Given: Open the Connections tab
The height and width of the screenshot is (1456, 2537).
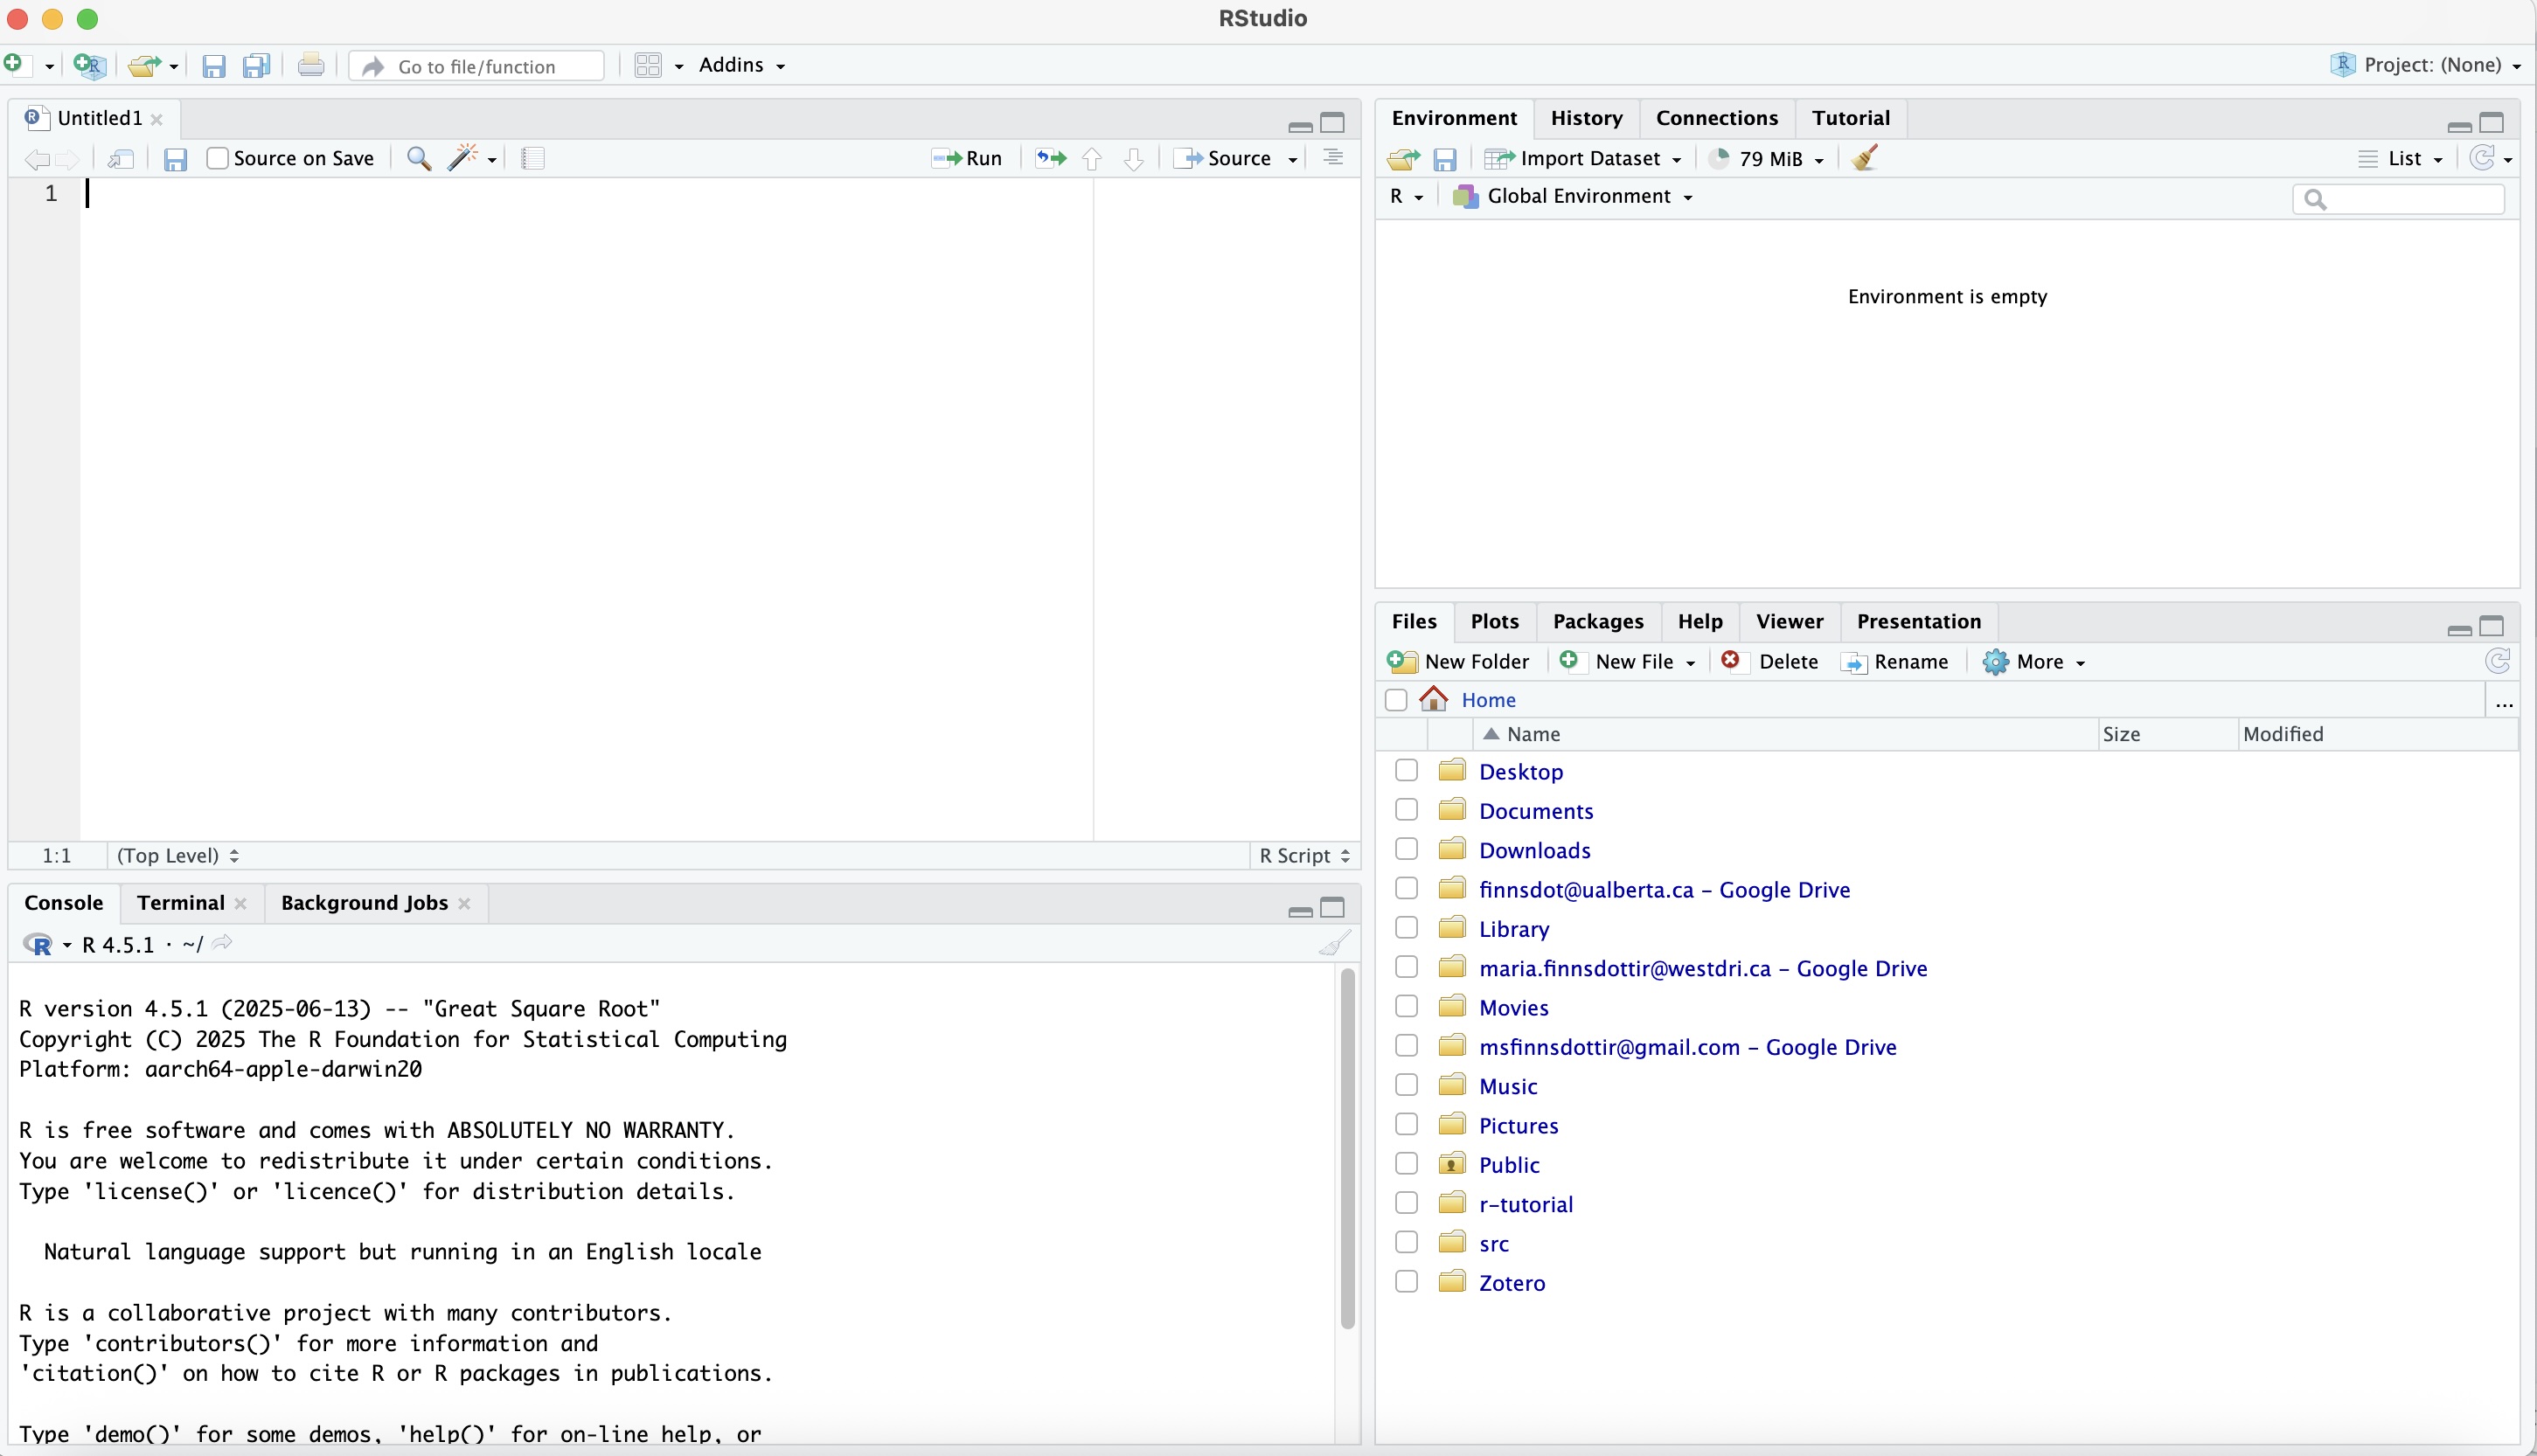Looking at the screenshot, I should (1717, 118).
